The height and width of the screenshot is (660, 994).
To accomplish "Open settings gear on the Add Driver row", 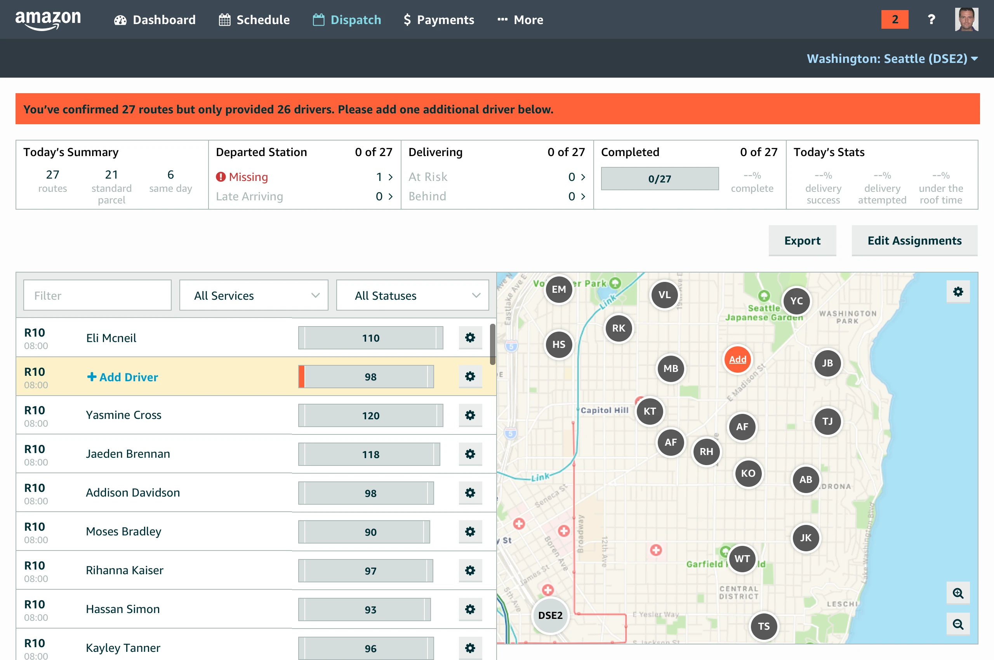I will coord(470,376).
